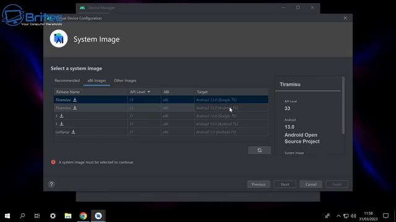The width and height of the screenshot is (396, 222).
Task: Open the network status tray icon
Action: [x=346, y=216]
